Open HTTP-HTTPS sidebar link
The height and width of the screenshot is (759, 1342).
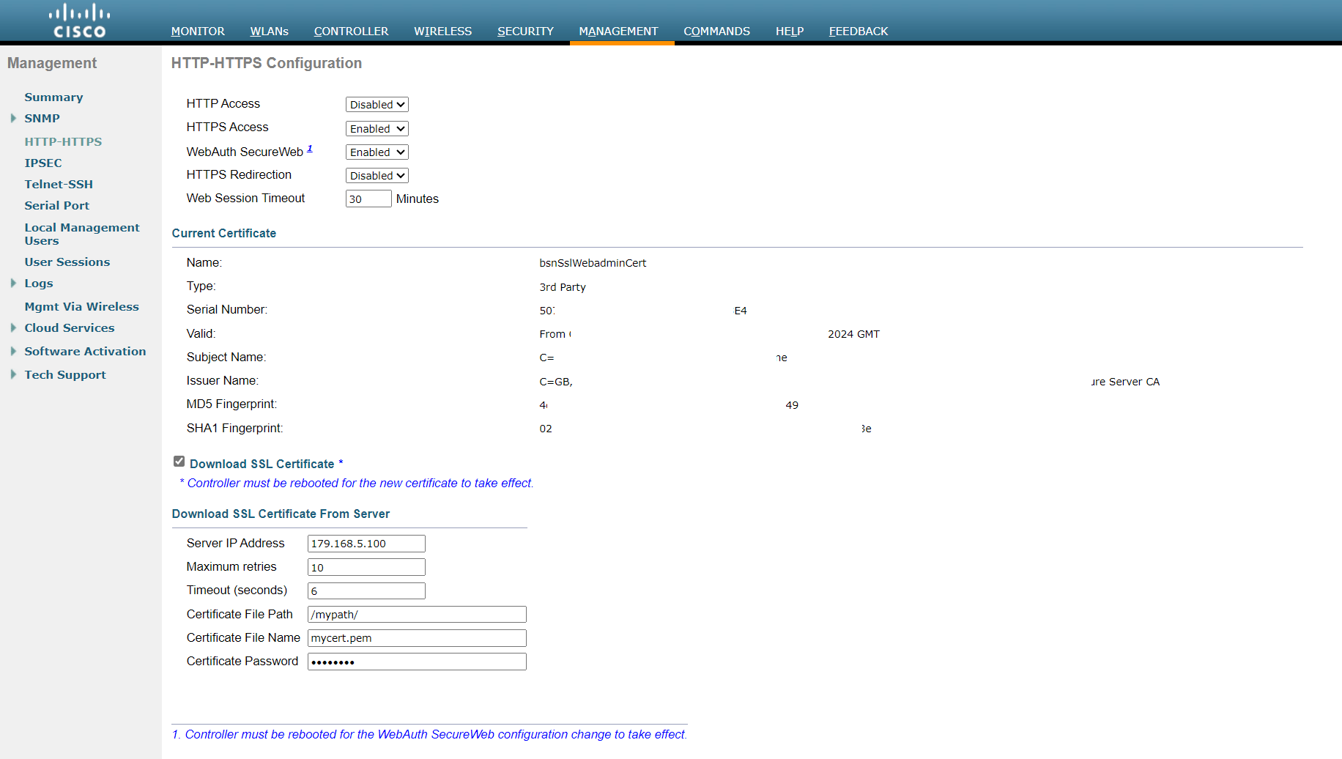[x=63, y=141]
